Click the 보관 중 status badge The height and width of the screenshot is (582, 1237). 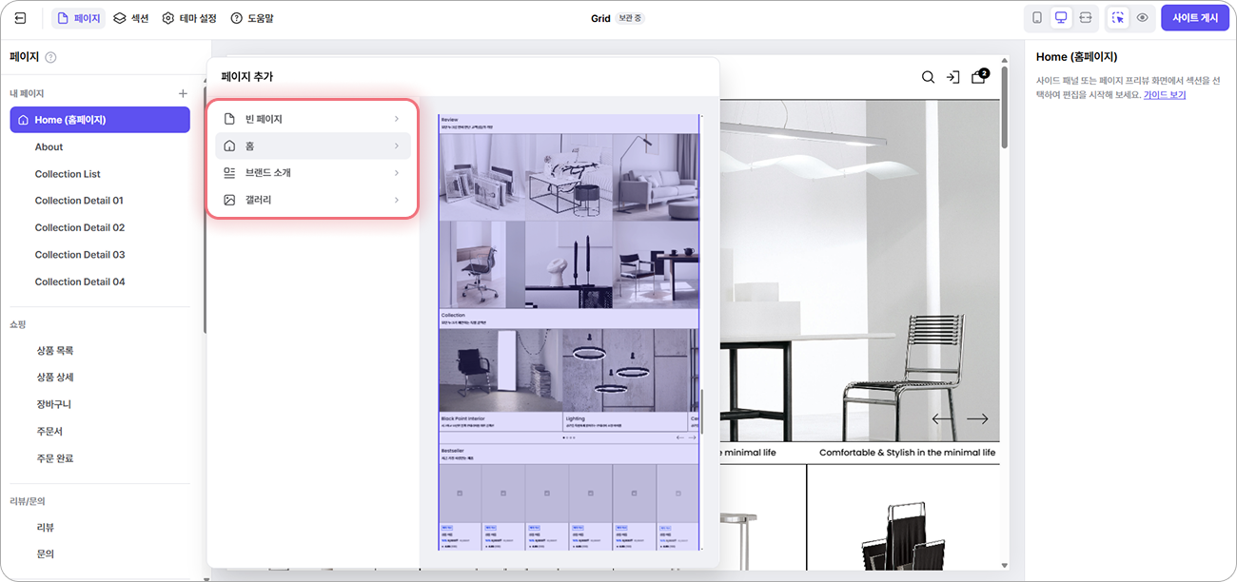click(630, 18)
